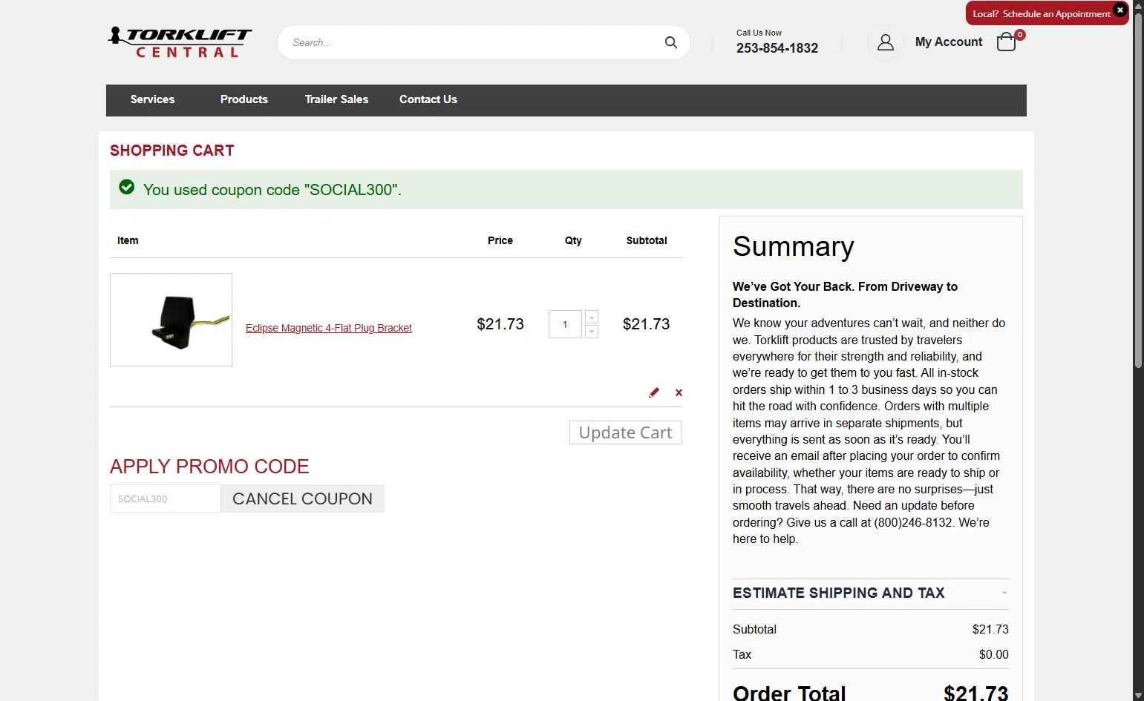Increase quantity with the up arrow
The image size is (1144, 701).
click(x=592, y=317)
